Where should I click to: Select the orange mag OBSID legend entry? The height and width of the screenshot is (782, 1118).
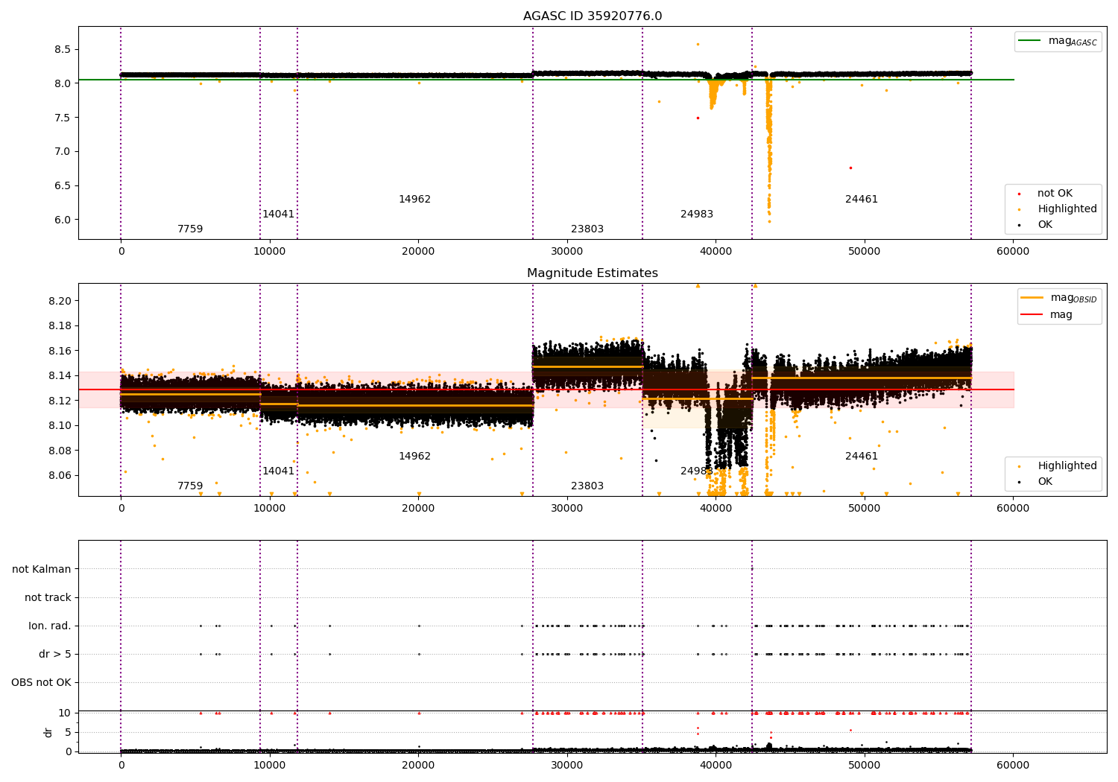click(x=1059, y=299)
